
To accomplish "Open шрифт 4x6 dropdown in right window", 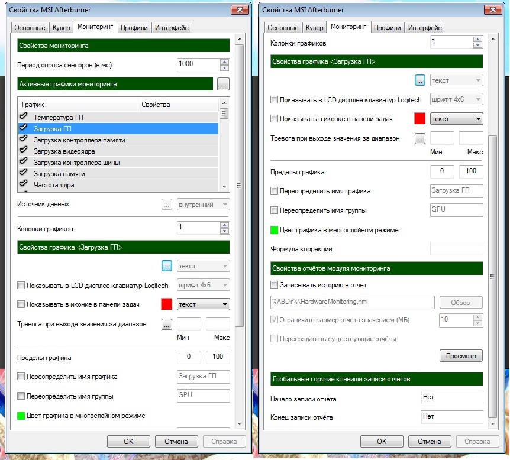I will coord(457,100).
